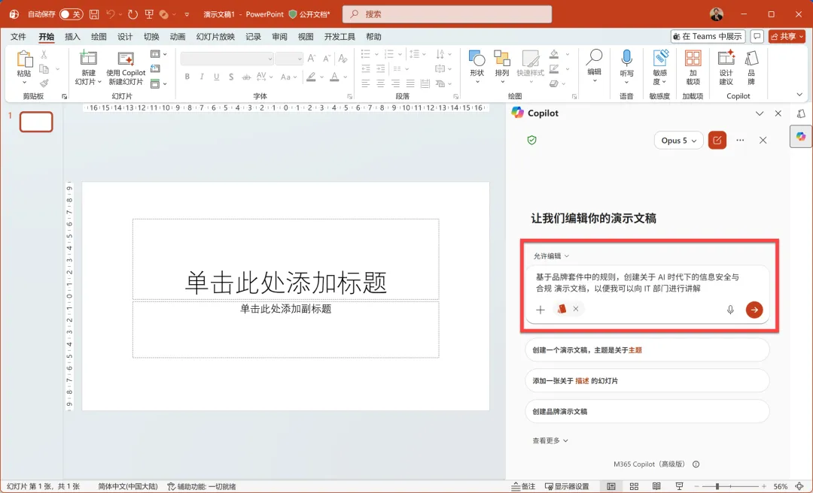Open the font size combo box
Image resolution: width=813 pixels, height=493 pixels.
tap(289, 59)
